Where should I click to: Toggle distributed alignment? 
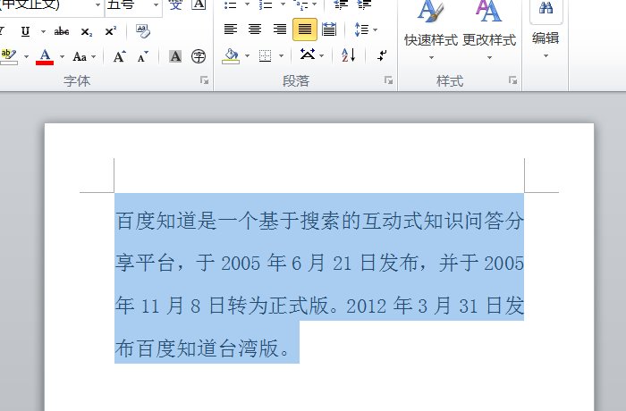point(329,29)
